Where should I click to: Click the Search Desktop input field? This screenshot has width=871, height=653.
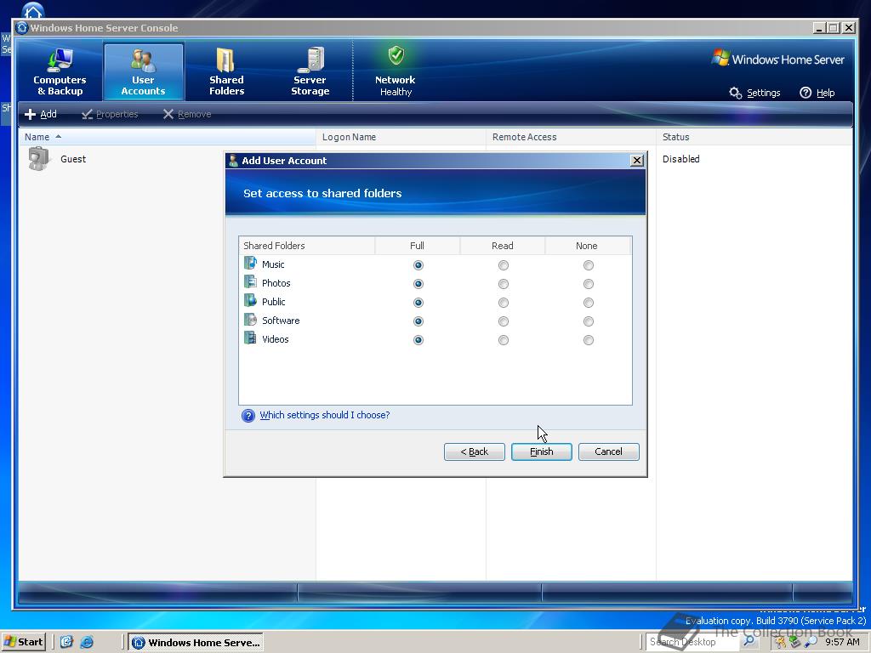pos(692,642)
